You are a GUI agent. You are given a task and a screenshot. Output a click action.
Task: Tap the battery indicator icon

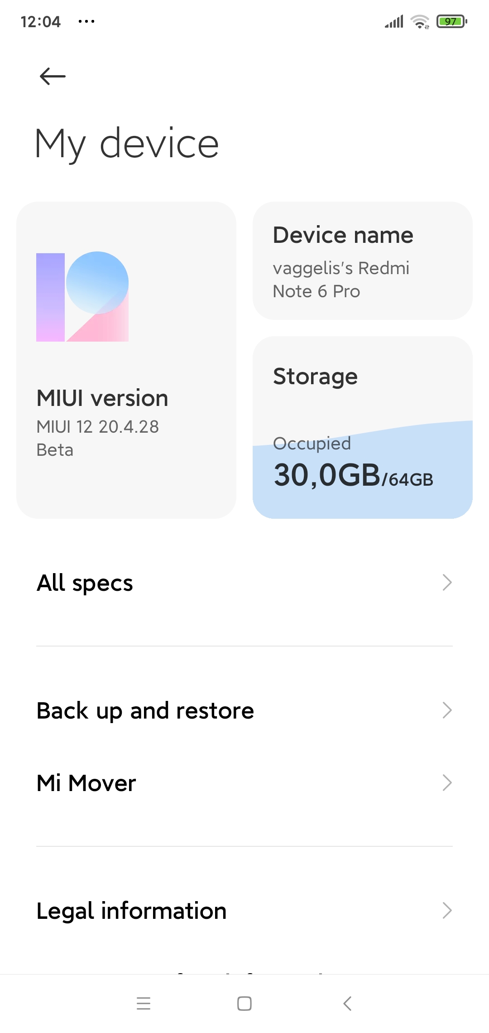tap(451, 21)
